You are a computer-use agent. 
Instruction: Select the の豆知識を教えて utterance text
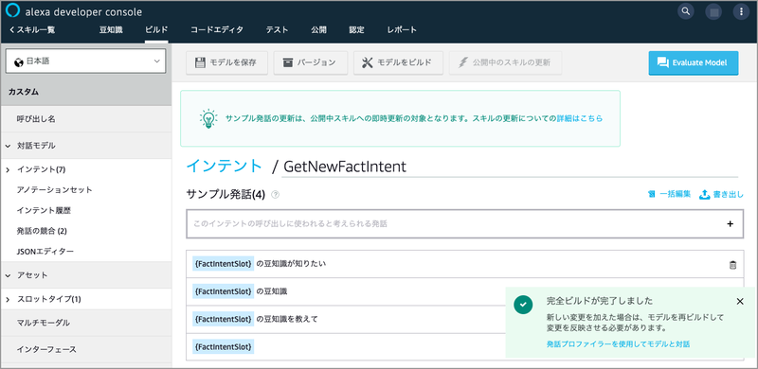287,319
